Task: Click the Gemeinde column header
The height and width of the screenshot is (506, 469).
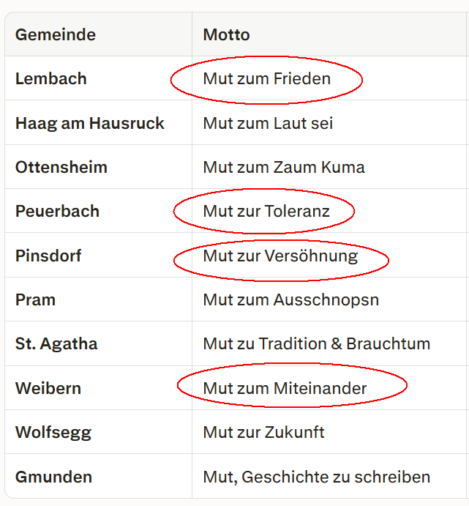Action: (56, 34)
